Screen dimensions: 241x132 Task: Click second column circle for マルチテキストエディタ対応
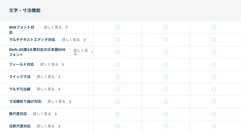point(166,40)
